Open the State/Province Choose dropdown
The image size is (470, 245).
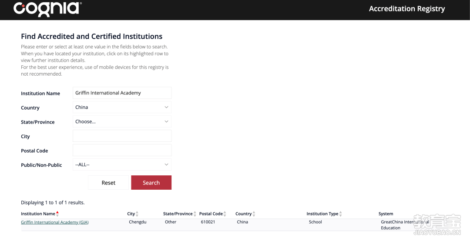coord(122,121)
